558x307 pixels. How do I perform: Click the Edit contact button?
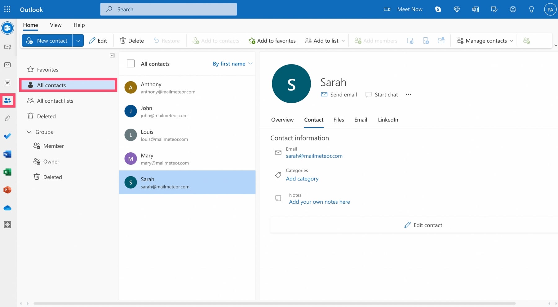423,225
